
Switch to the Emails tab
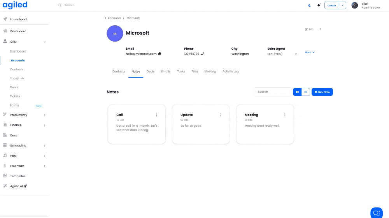coord(166,72)
